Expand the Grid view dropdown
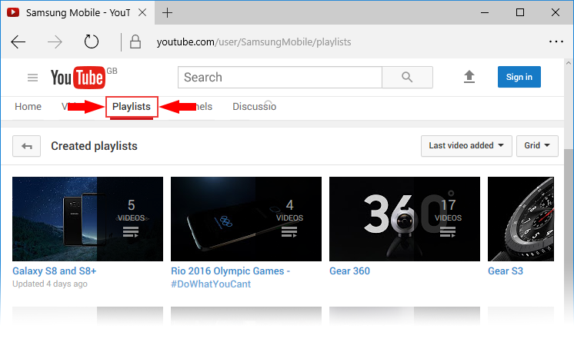574x352 pixels. 537,146
